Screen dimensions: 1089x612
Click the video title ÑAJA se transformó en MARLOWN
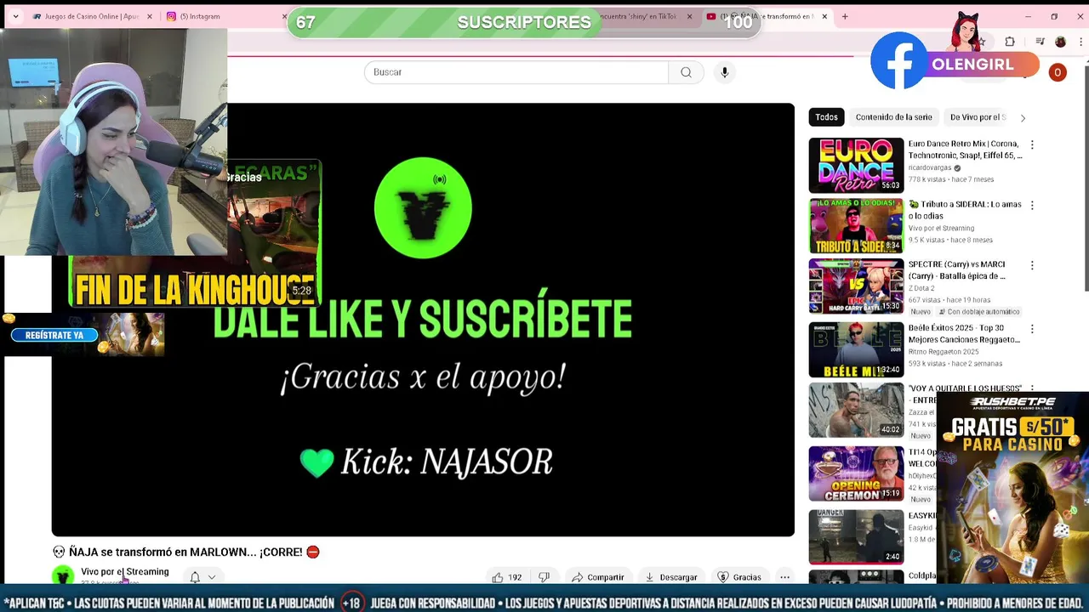pos(185,552)
